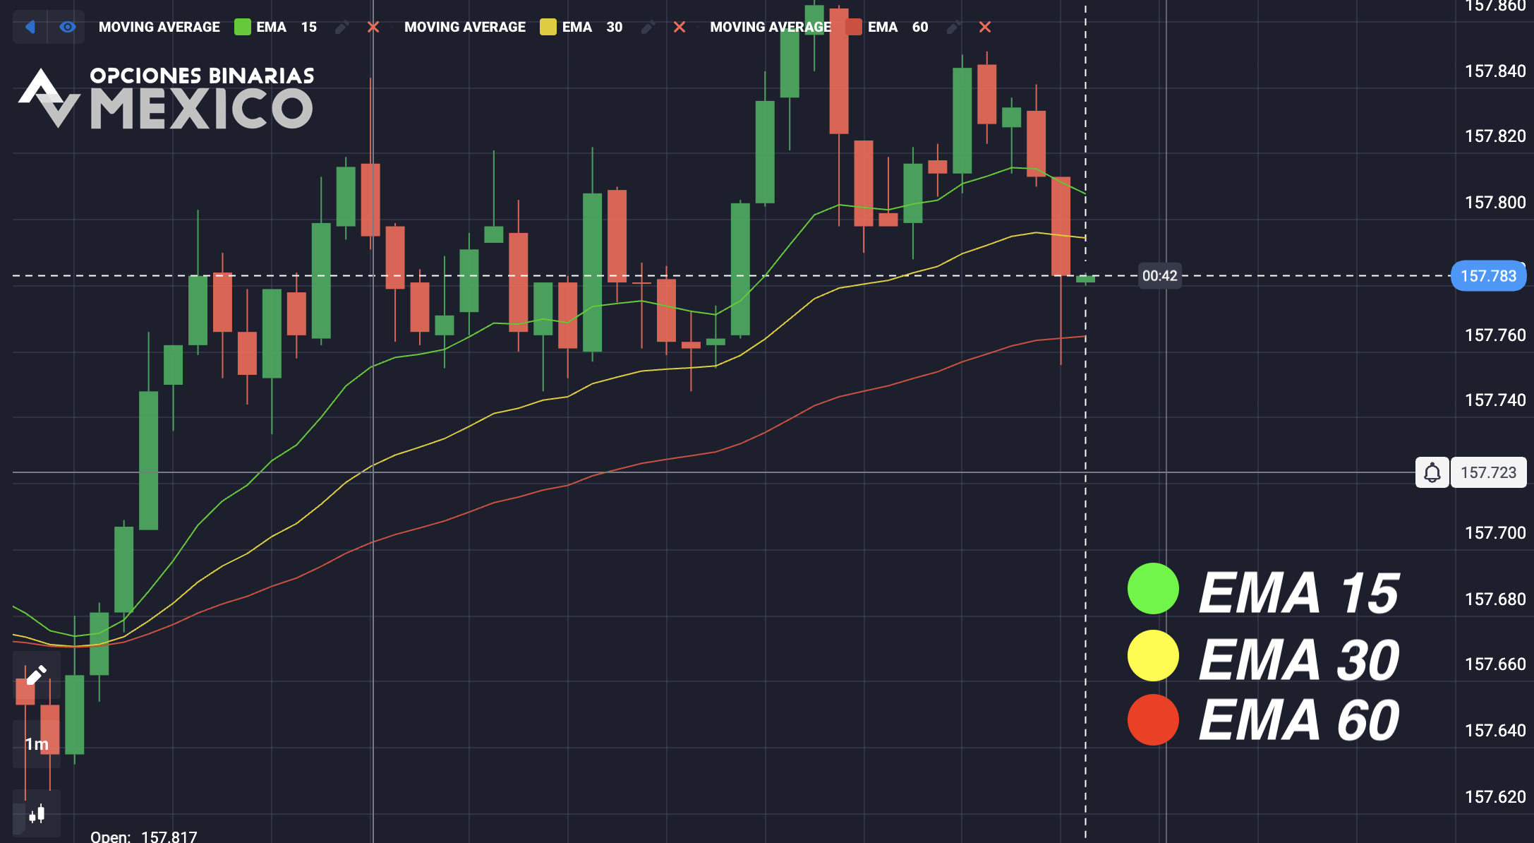
Task: Open the candlestick chart type selector
Action: tap(37, 813)
